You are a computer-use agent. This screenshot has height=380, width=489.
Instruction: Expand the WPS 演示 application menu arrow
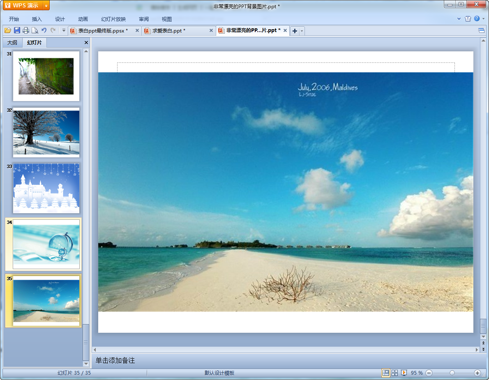click(x=46, y=6)
